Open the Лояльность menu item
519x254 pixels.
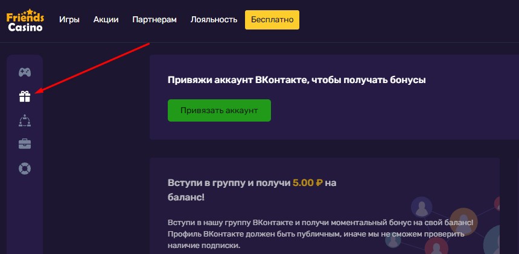214,19
